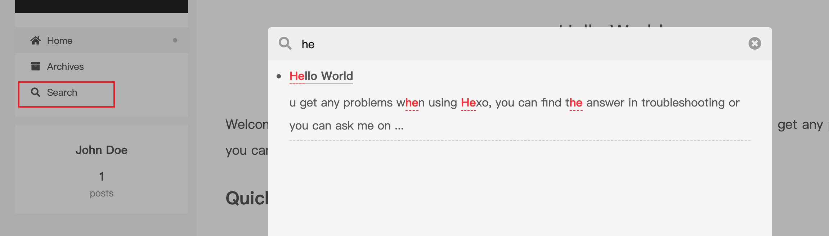The height and width of the screenshot is (236, 829).
Task: Click the Home house icon
Action: tap(35, 41)
